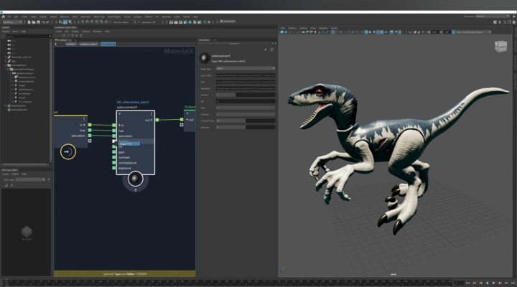517x287 pixels.
Task: Click the colorcorrect1 sphere preview in Parameters
Action: click(x=205, y=58)
